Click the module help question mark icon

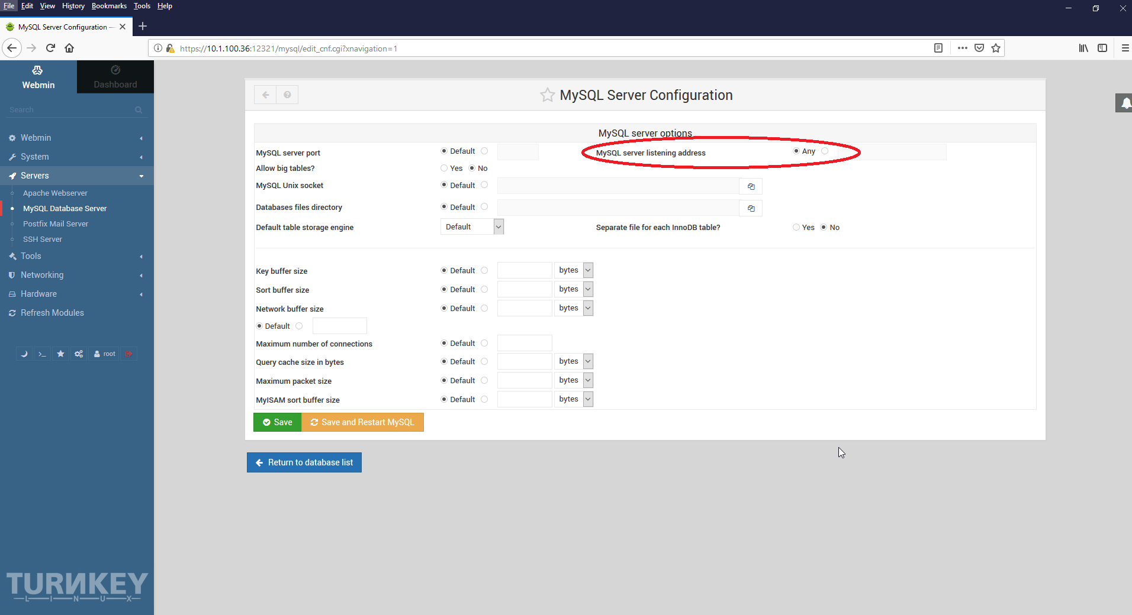coord(287,95)
